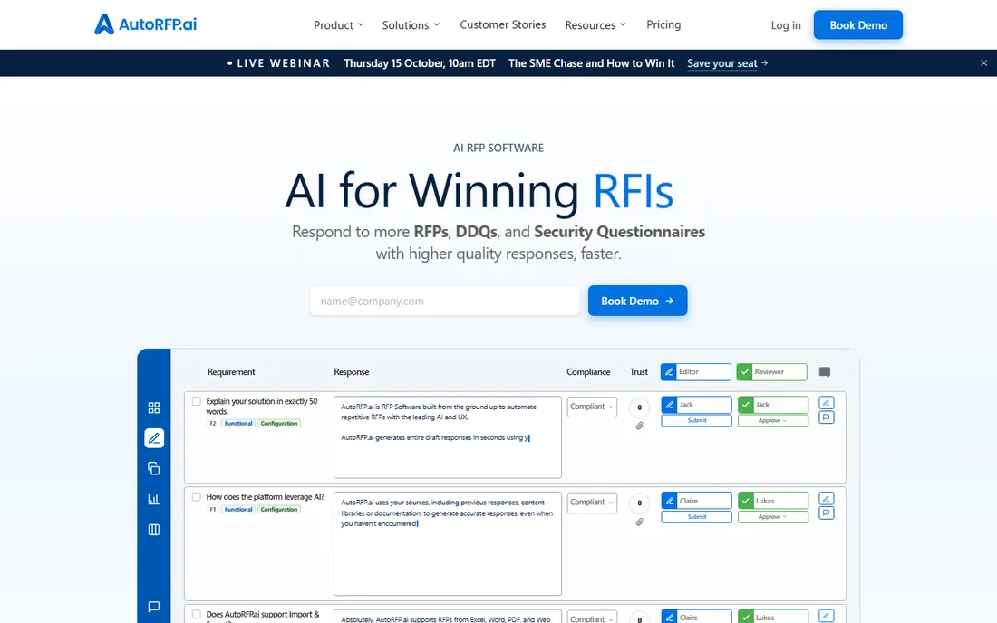Image resolution: width=997 pixels, height=623 pixels.
Task: Click edit icon at right of Import row
Action: click(827, 616)
